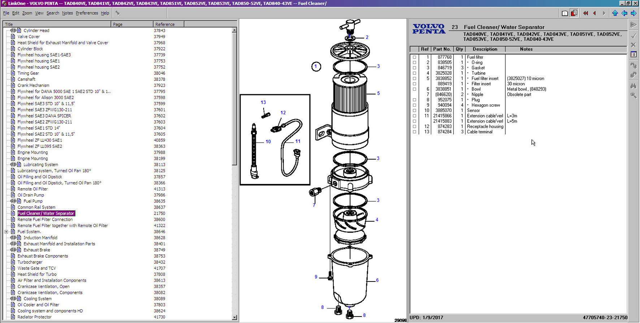The width and height of the screenshot is (640, 323).
Task: Click the pushpin icon beside the menu bar
Action: pyautogui.click(x=118, y=13)
